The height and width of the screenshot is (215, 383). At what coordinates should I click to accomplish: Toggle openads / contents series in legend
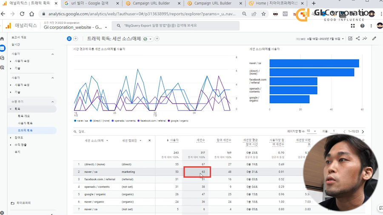coord(123,121)
